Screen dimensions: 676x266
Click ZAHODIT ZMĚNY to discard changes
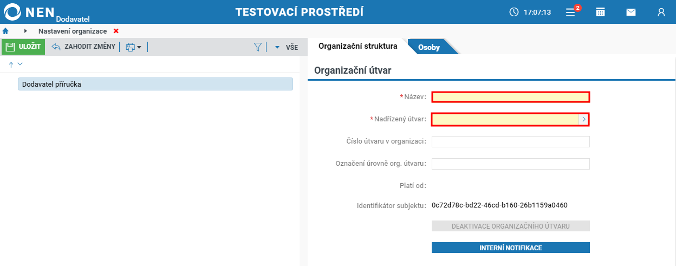coord(84,47)
